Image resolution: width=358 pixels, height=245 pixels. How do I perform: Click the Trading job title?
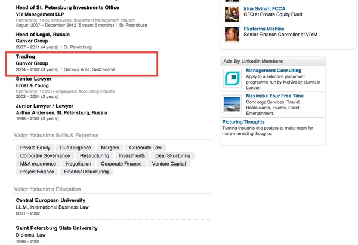[x=25, y=57]
